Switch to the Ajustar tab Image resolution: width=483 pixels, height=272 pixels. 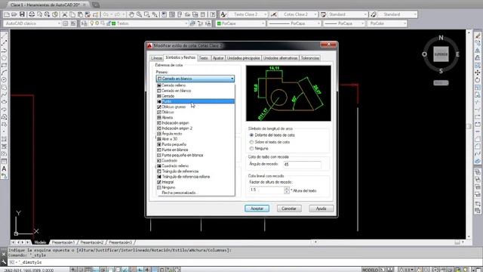pos(218,58)
